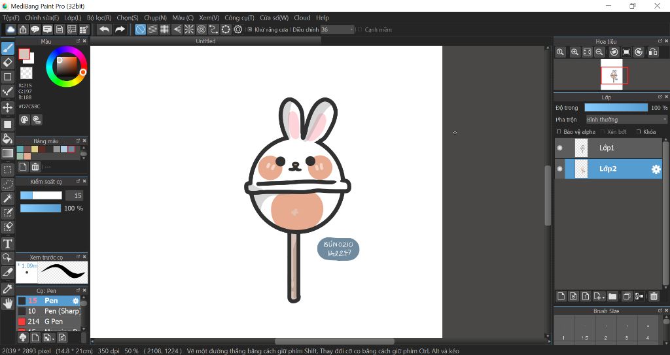Screen dimensions: 670x355
Task: Enable Bảo vệ alpha checkbox
Action: (559, 131)
